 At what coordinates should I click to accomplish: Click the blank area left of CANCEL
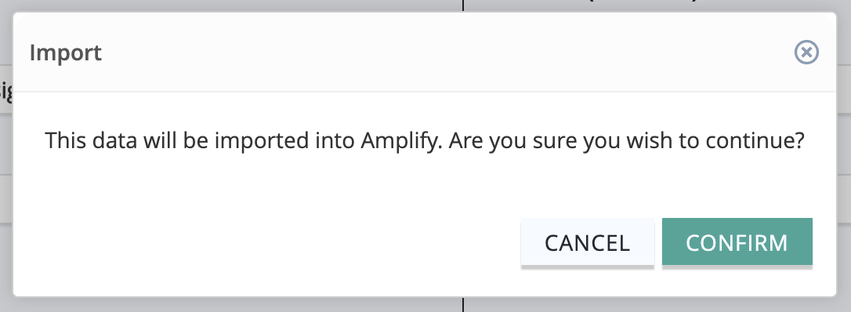(x=266, y=241)
